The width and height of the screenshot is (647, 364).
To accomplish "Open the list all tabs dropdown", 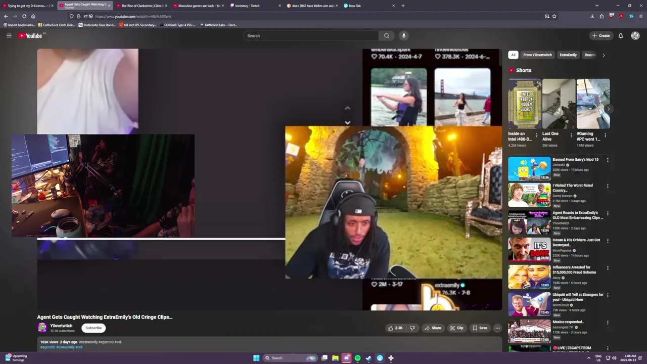I will [x=597, y=6].
